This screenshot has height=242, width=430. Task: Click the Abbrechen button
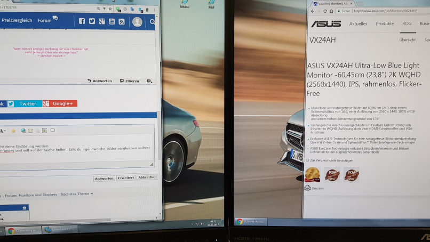coord(148,178)
